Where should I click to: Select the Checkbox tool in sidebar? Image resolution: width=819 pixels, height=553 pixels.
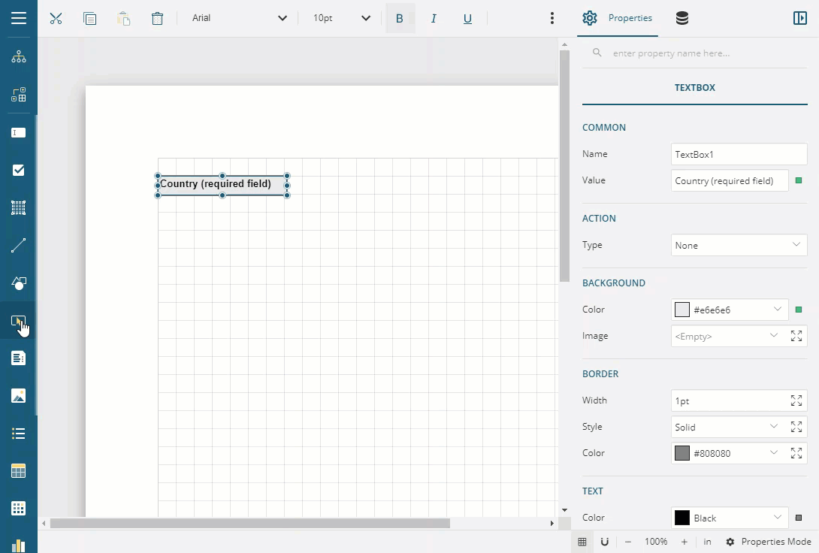(19, 171)
